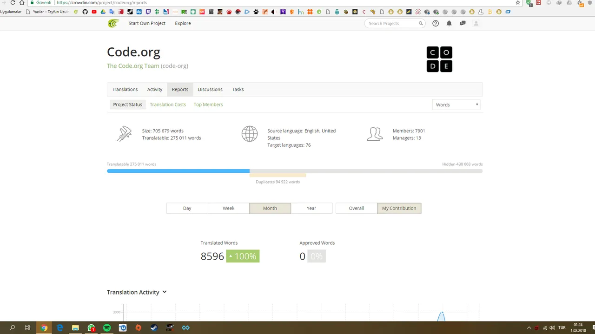This screenshot has width=595, height=334.
Task: Select the Year period toggle
Action: (311, 208)
